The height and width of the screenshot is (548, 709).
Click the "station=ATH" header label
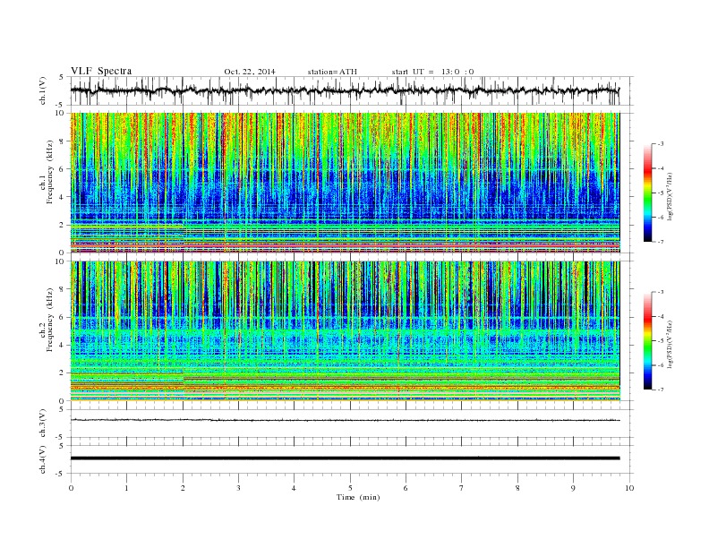coord(332,72)
